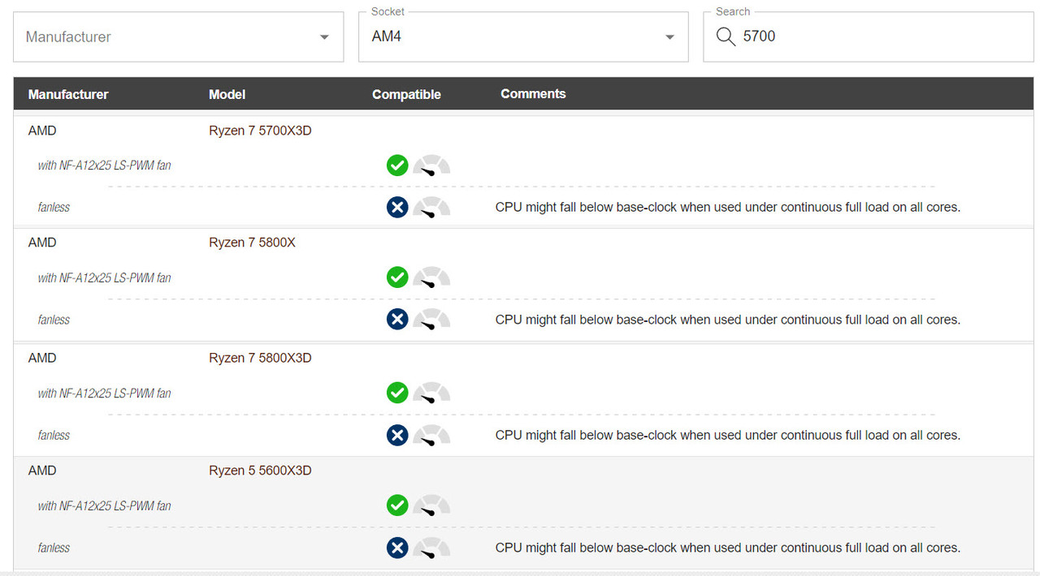
Task: Click base-clock comment for Ryzen 5 5600X3D fanless
Action: pos(728,548)
